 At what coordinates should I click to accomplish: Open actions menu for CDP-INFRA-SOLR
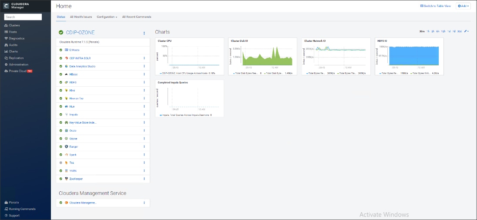click(x=144, y=58)
